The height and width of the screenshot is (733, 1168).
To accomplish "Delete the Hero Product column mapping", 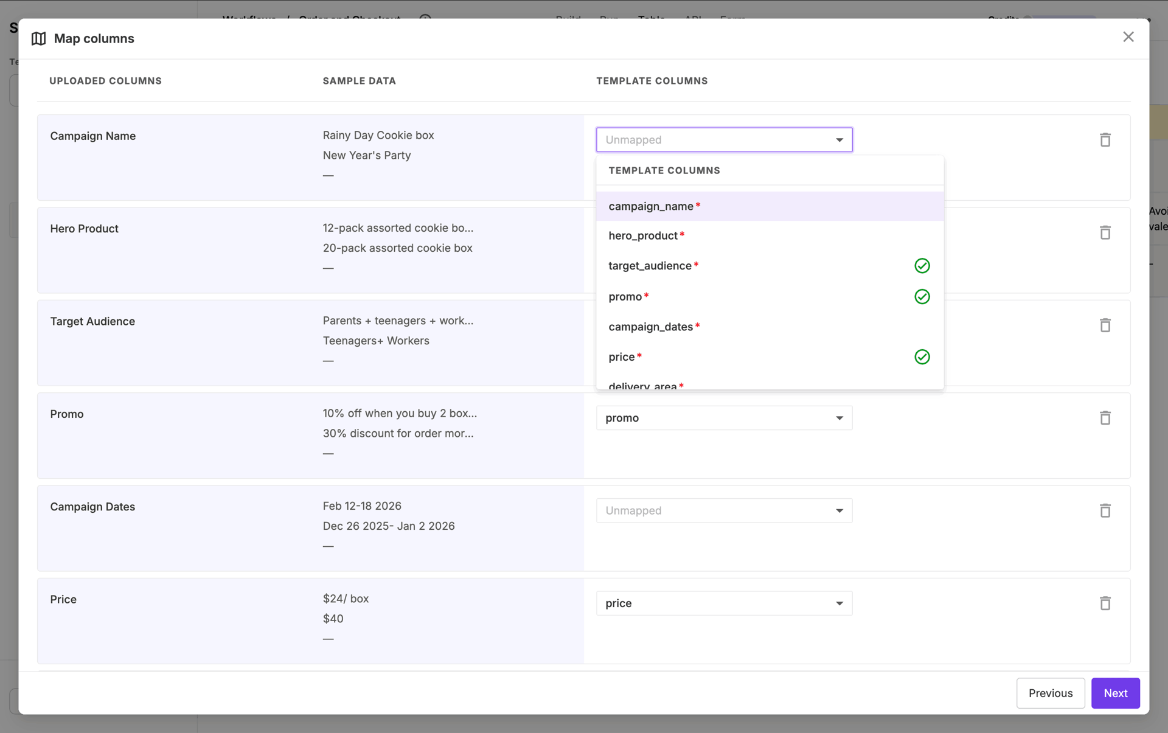I will tap(1105, 232).
